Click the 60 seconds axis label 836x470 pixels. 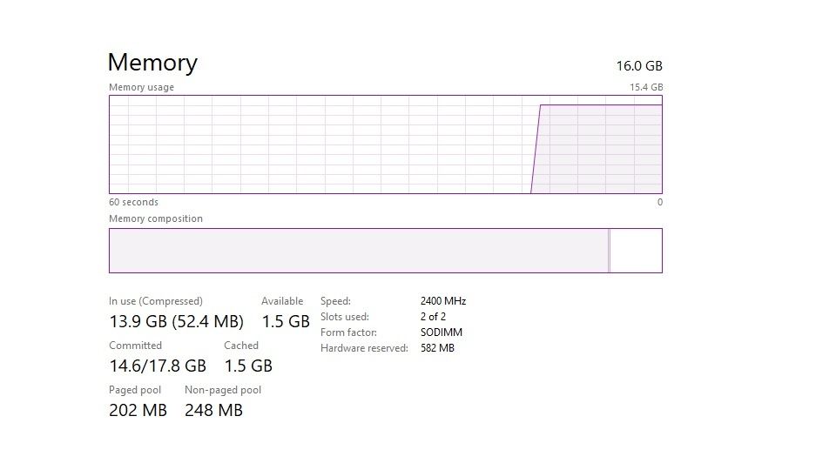[133, 202]
